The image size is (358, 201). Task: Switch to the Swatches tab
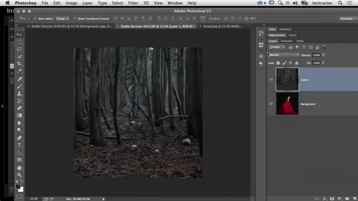[x=285, y=29]
